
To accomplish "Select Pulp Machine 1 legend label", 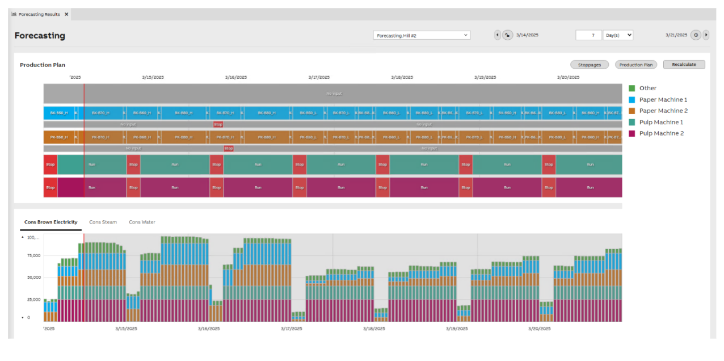I will pos(663,122).
